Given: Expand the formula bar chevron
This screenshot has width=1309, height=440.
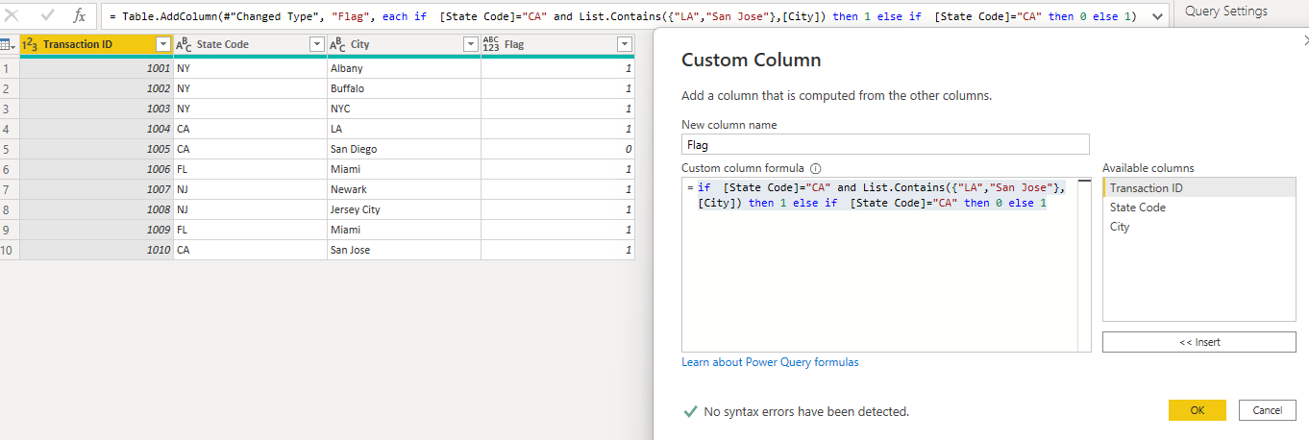Looking at the screenshot, I should 1157,15.
